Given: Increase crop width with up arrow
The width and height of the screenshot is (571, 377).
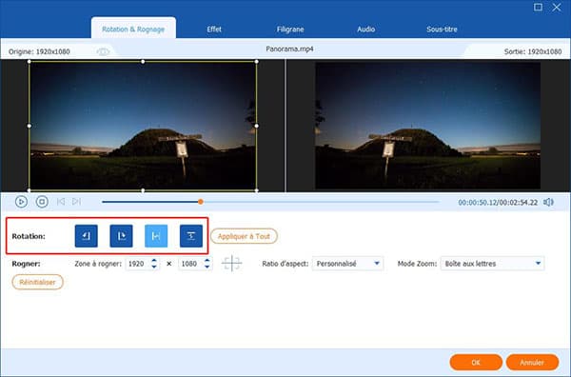Looking at the screenshot, I should 154,261.
